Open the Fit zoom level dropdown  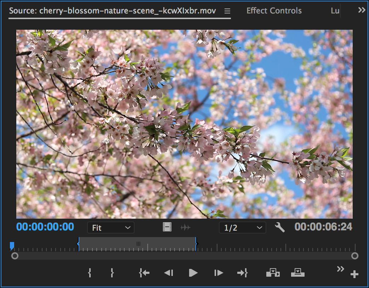tap(111, 228)
